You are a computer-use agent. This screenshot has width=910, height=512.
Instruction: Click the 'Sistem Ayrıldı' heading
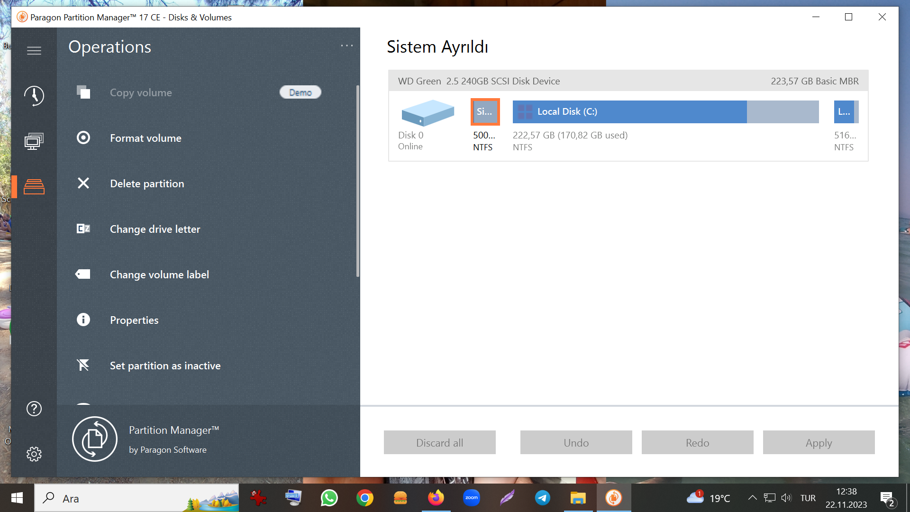click(x=437, y=47)
